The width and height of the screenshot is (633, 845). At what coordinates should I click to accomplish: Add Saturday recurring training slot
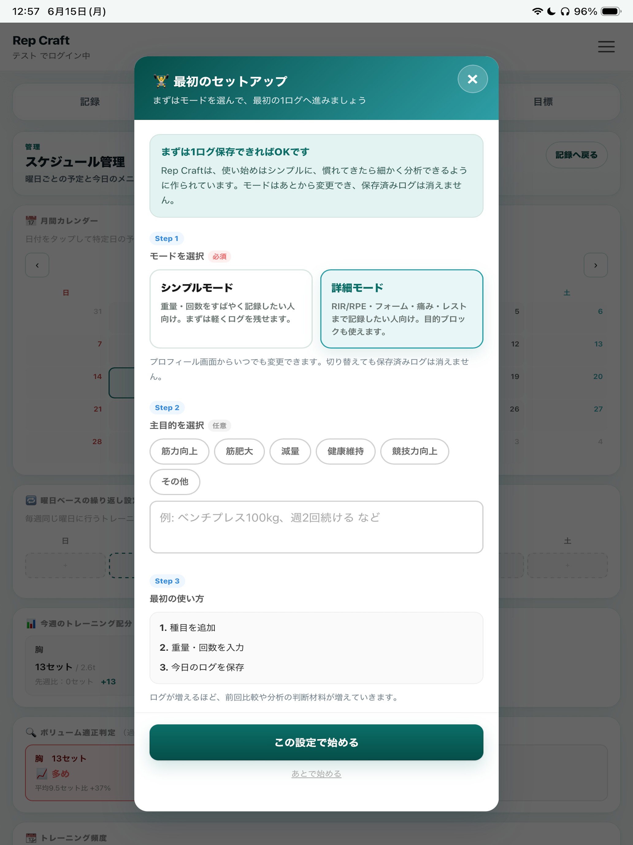pyautogui.click(x=567, y=565)
